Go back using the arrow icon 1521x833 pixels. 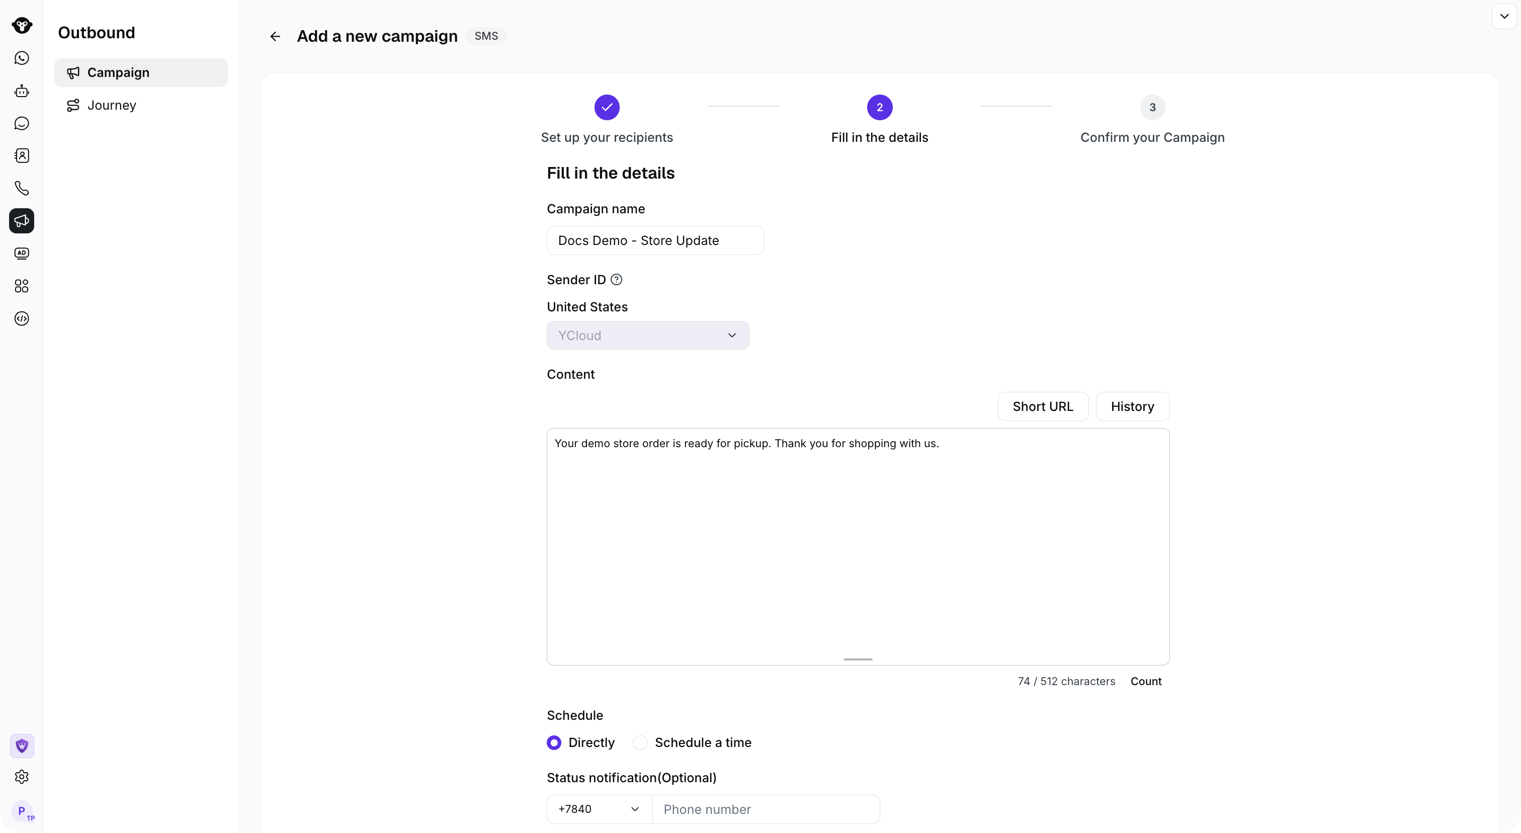tap(275, 37)
